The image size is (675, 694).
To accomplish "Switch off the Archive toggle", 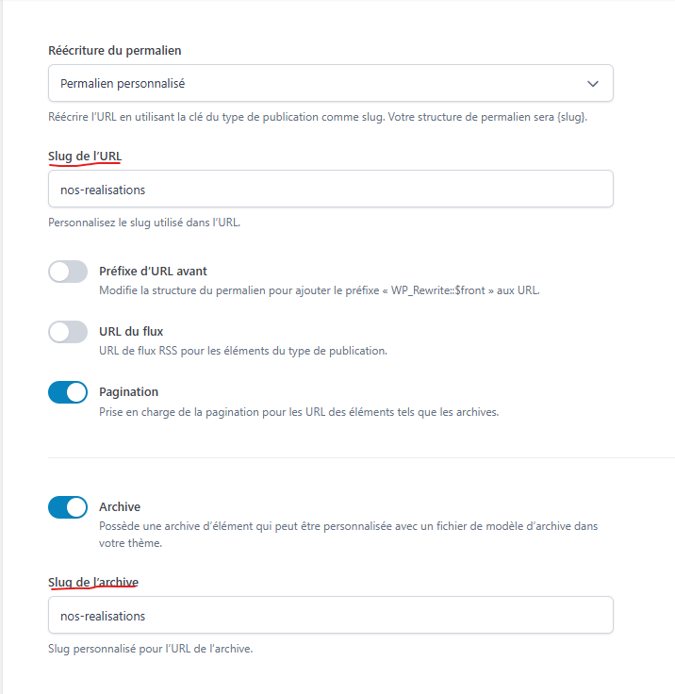I will (x=68, y=507).
